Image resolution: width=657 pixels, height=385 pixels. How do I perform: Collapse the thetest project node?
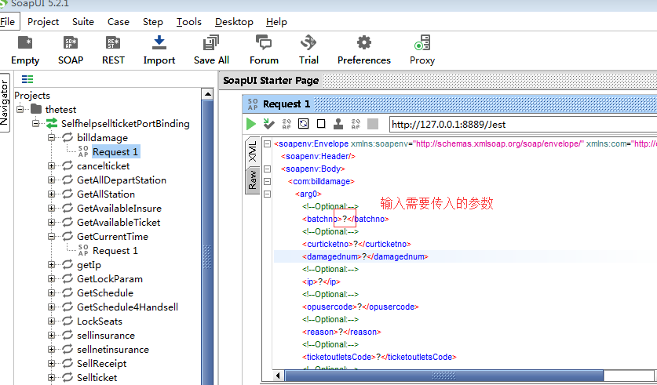(20, 109)
